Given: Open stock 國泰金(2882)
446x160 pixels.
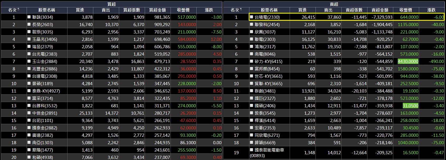Looking at the screenshot, I should pos(45,128).
